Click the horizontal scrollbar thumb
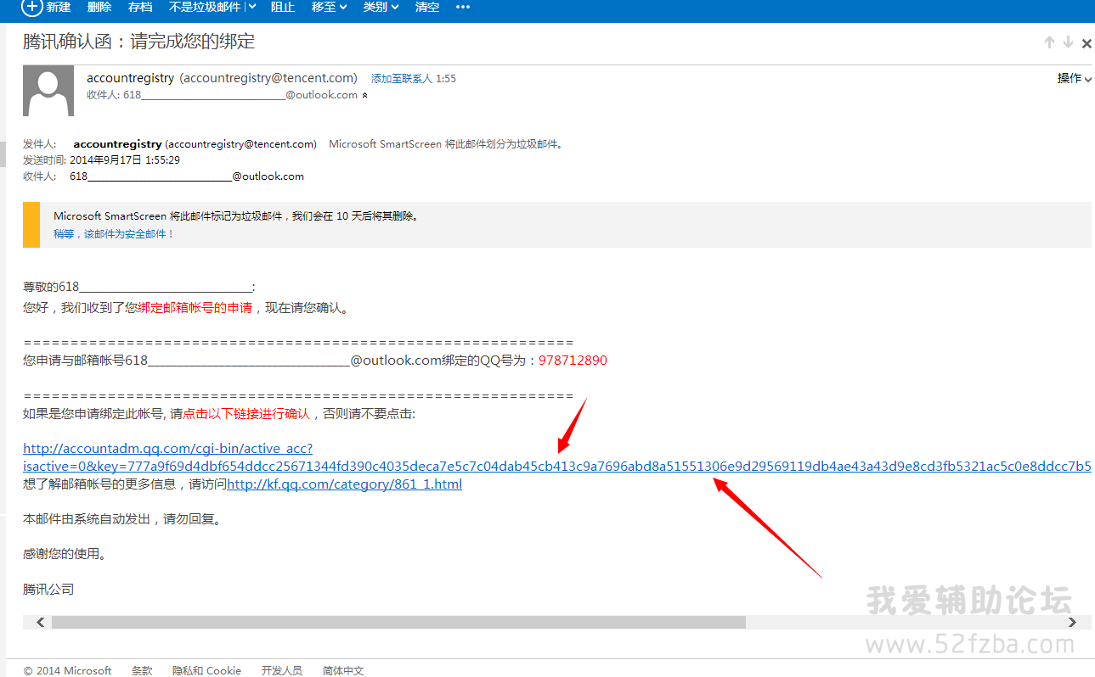The image size is (1095, 677). [x=398, y=623]
